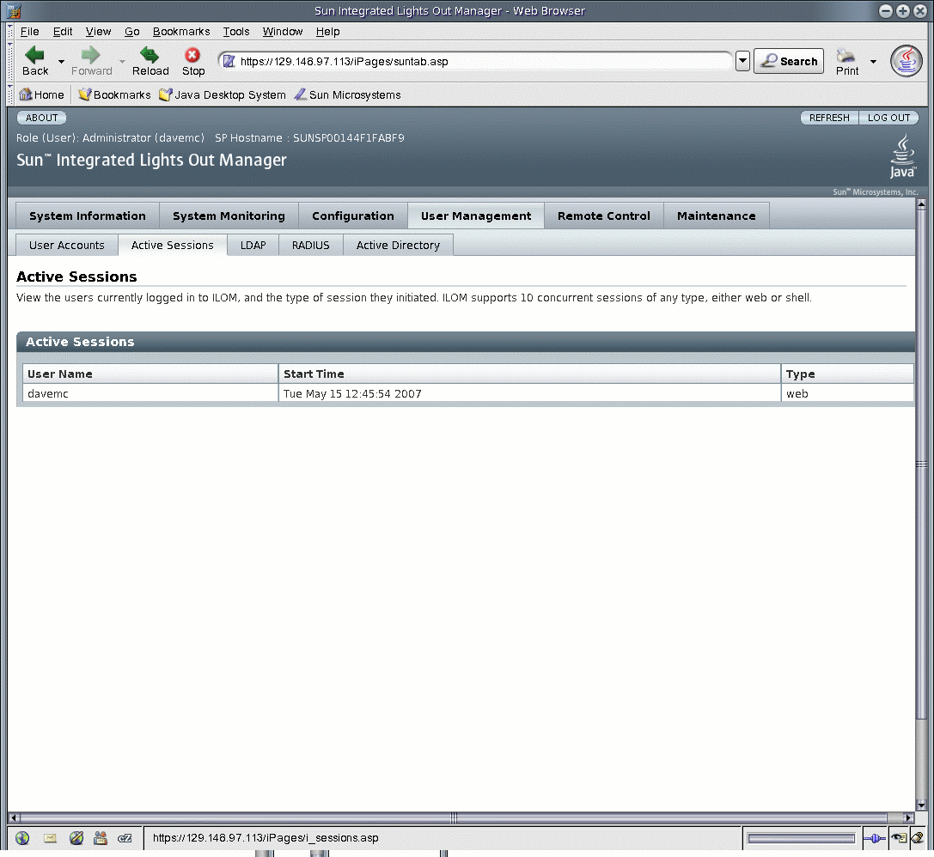
Task: Switch to Maintenance tab
Action: (x=716, y=216)
